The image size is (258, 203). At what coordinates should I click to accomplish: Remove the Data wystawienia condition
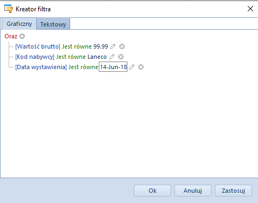tap(141, 67)
